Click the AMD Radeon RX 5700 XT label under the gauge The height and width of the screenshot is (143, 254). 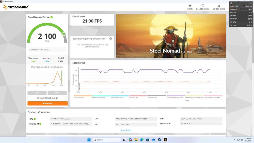tap(47, 50)
